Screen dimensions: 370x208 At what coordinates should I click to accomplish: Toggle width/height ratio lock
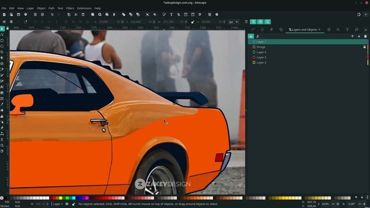pos(193,22)
